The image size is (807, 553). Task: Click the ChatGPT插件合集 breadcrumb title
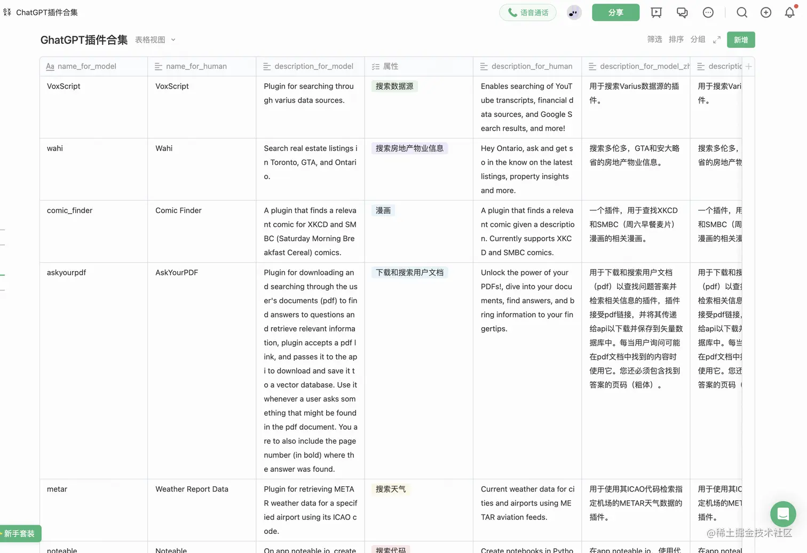tap(47, 12)
